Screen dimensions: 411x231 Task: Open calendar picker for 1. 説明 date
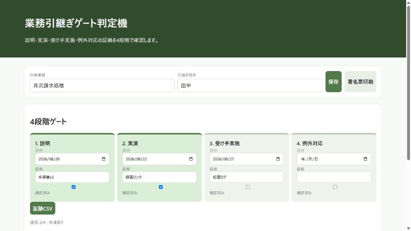pyautogui.click(x=104, y=159)
